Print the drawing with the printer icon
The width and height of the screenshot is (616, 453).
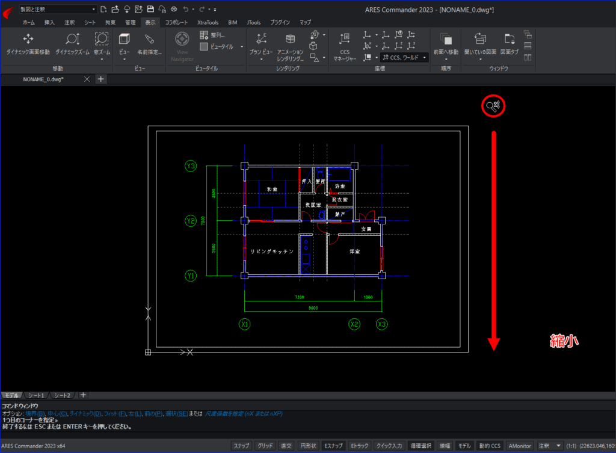point(174,9)
